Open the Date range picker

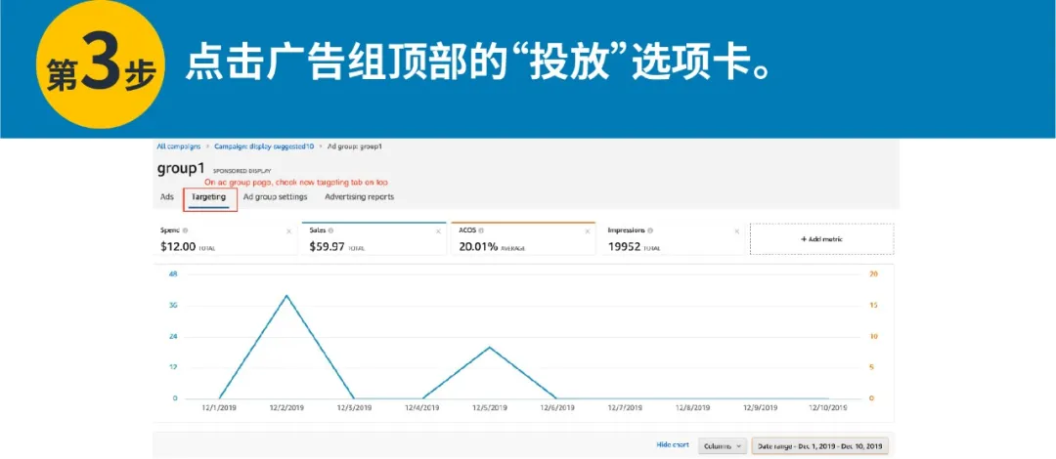(x=819, y=445)
